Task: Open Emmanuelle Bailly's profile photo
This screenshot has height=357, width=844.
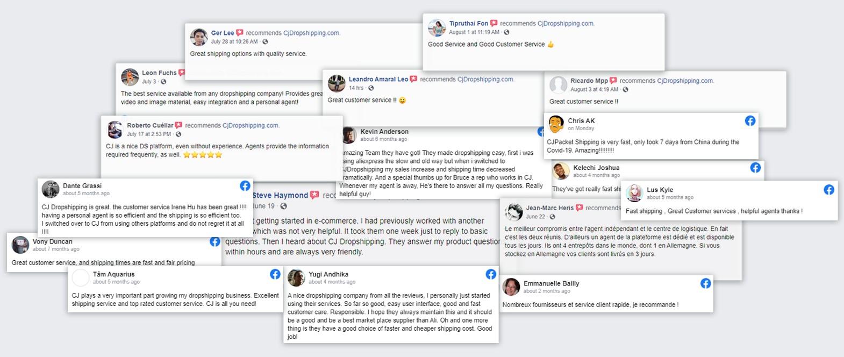Action: 511,287
